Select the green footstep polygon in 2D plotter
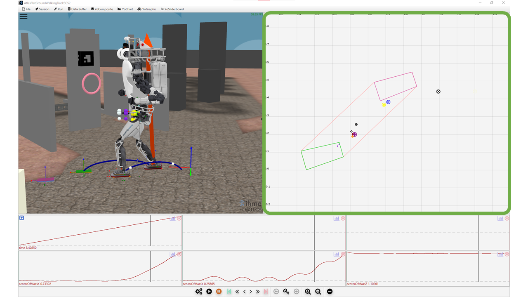 pyautogui.click(x=322, y=156)
